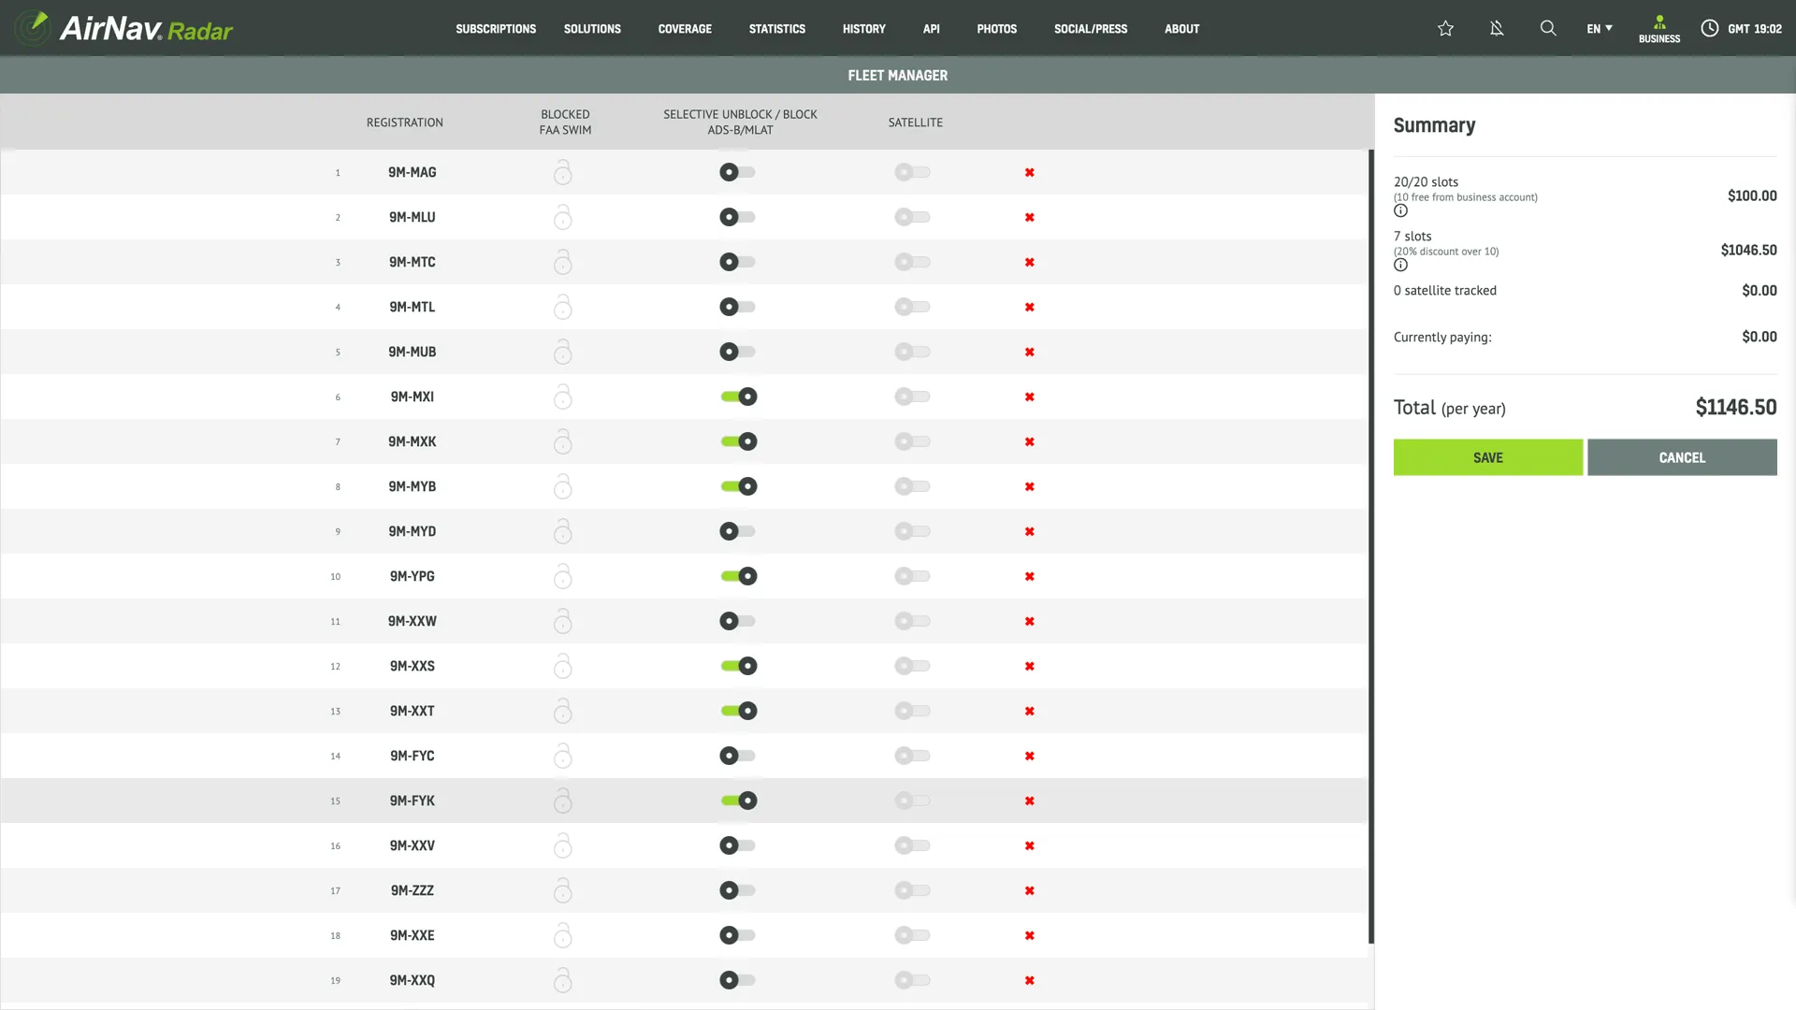Disable ADS-B/MLAT toggle for 9M-MXK

click(738, 441)
